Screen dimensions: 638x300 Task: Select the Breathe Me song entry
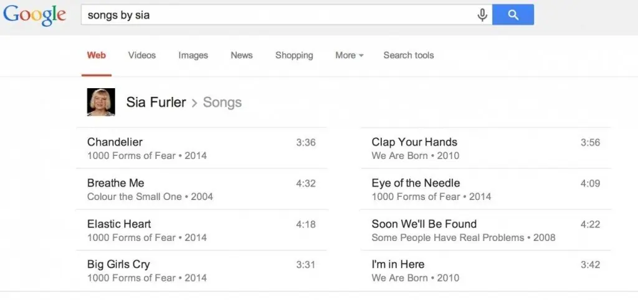pos(116,183)
